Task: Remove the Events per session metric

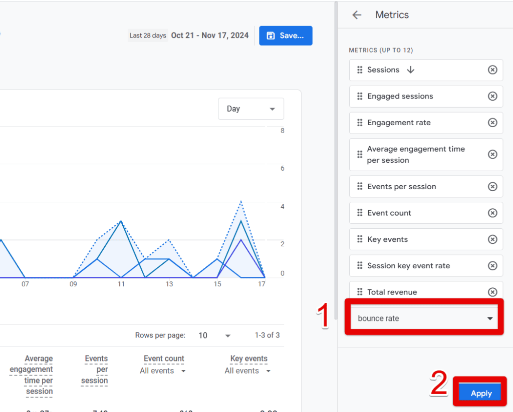Action: pos(492,186)
